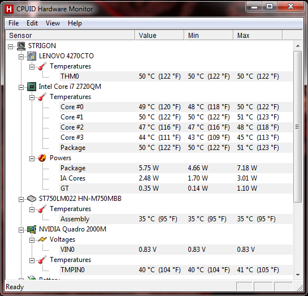308x296 pixels.
Task: Click the thermometer icon under LENOVO 4270CTO
Action: click(x=42, y=66)
